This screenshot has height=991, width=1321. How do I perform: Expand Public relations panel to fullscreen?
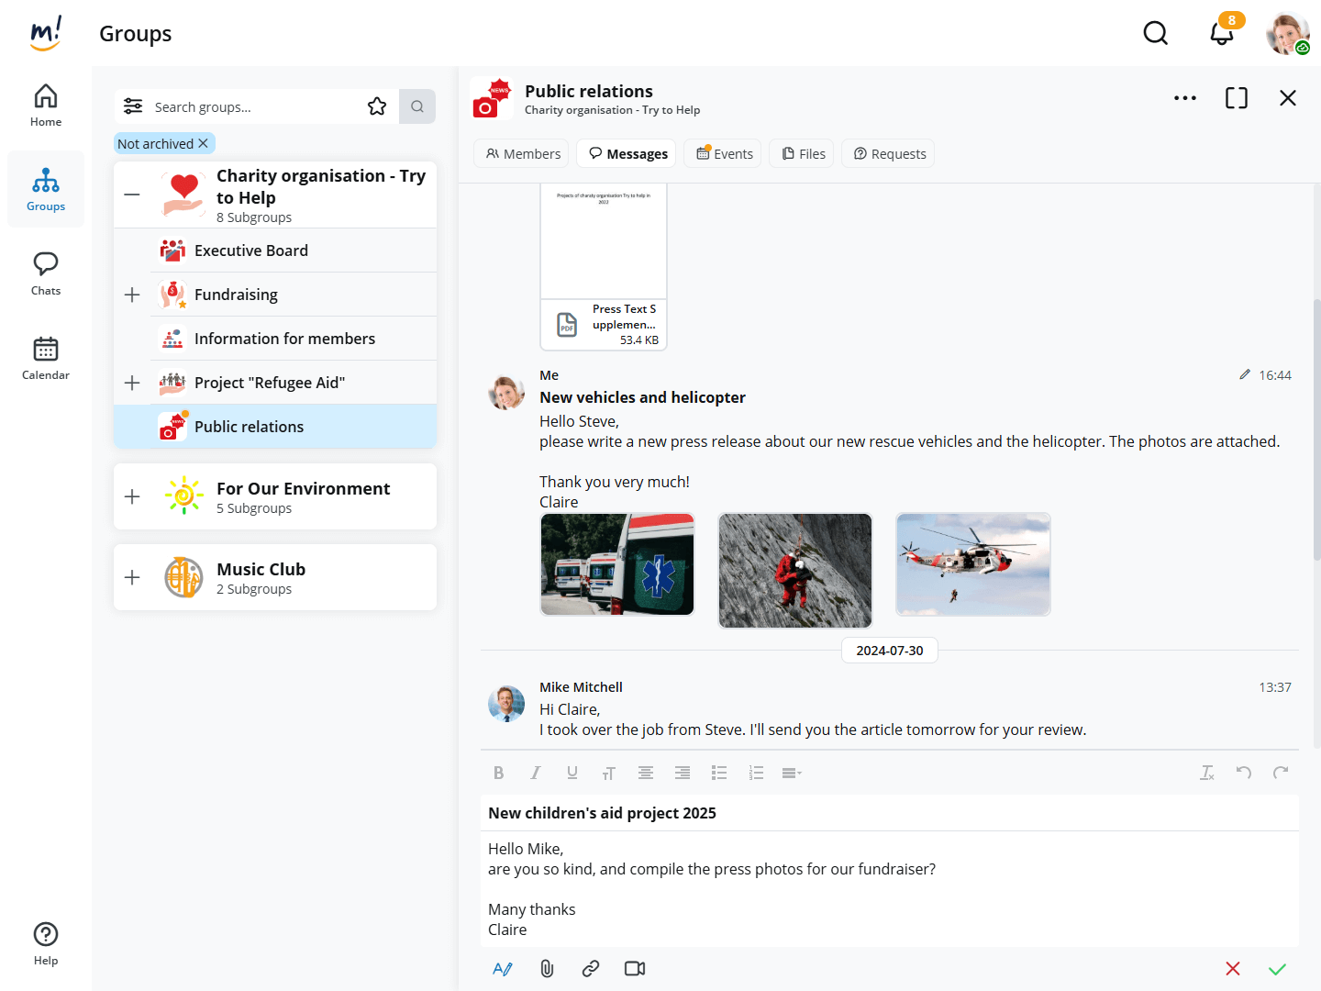tap(1236, 98)
